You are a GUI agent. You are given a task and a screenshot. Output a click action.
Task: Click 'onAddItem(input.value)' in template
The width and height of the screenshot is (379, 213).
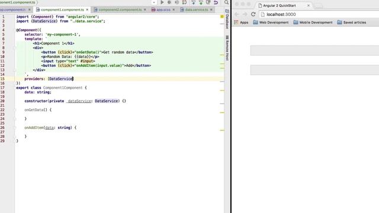click(x=99, y=66)
